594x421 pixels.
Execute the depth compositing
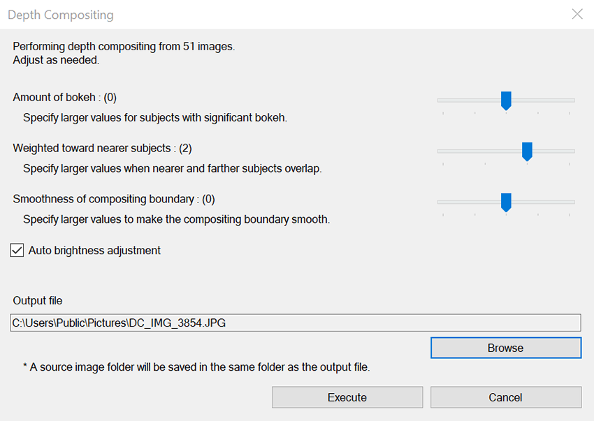(347, 397)
